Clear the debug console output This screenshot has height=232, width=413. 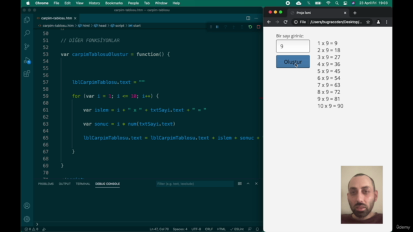(239, 184)
